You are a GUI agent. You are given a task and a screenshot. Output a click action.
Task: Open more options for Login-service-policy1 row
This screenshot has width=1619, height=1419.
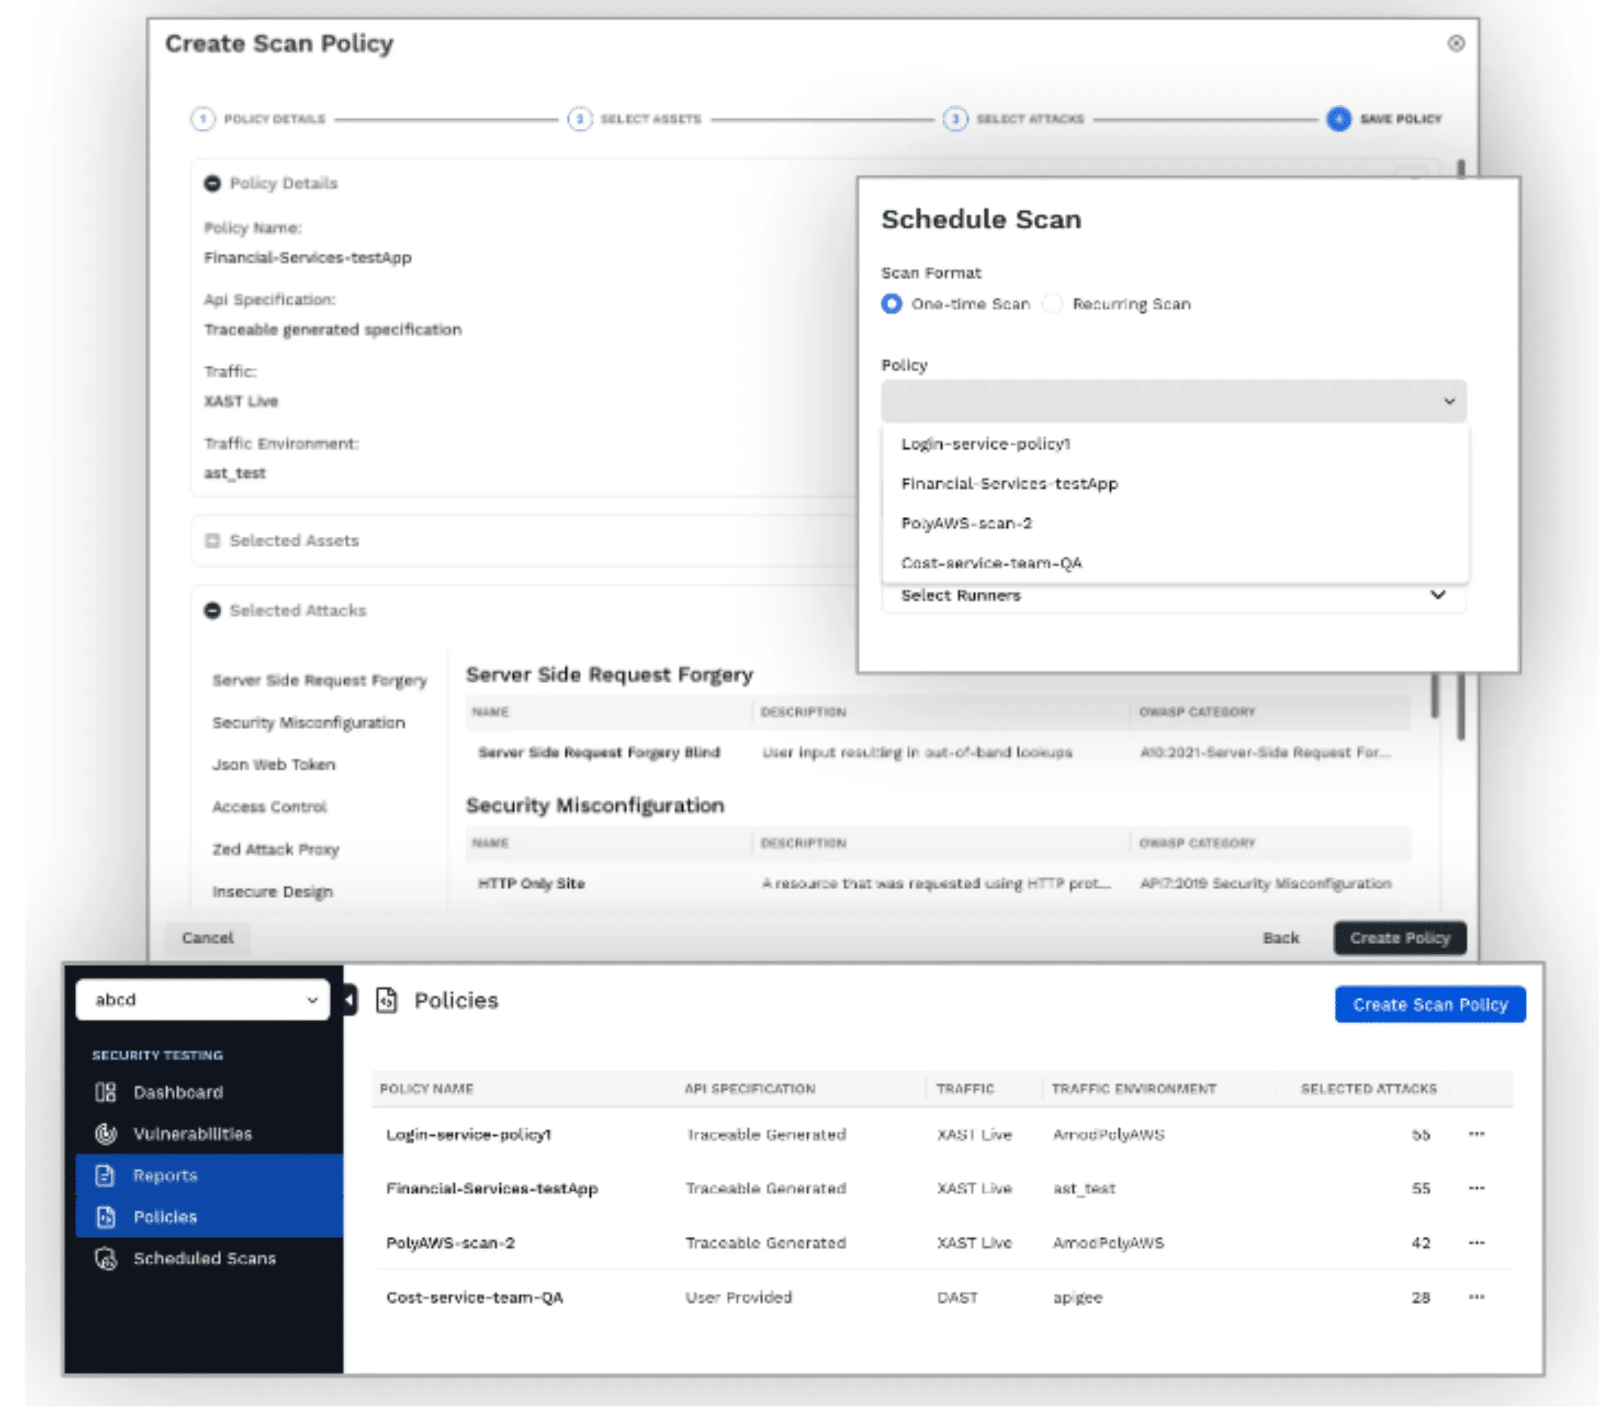[x=1476, y=1134]
